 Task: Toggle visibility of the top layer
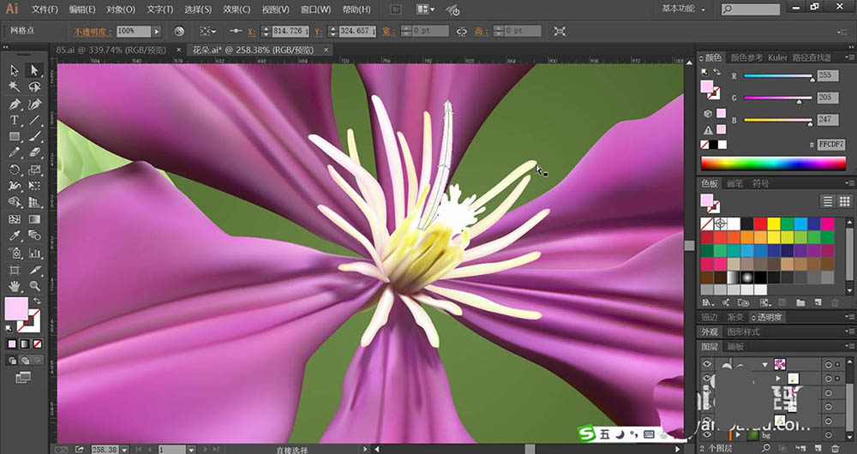pos(708,363)
